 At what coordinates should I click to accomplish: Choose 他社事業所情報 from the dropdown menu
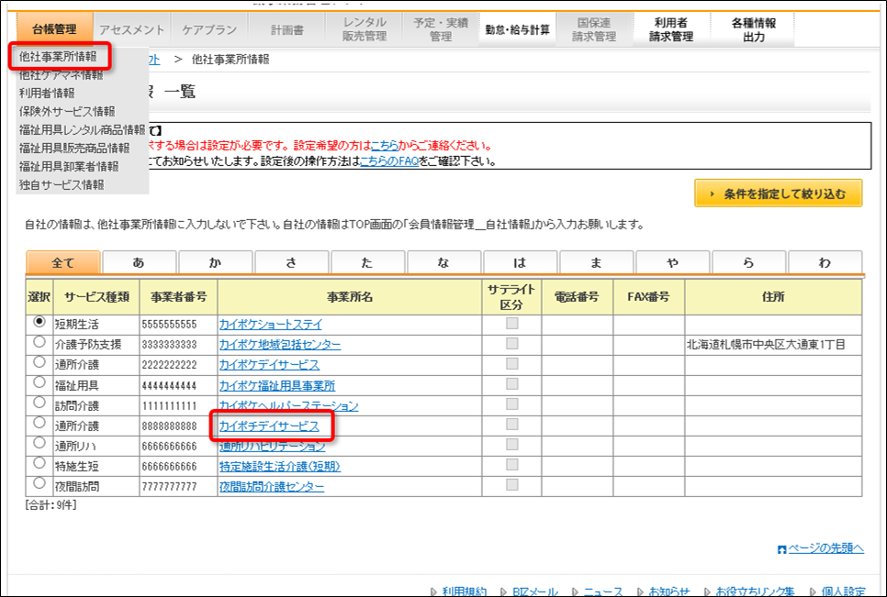58,57
